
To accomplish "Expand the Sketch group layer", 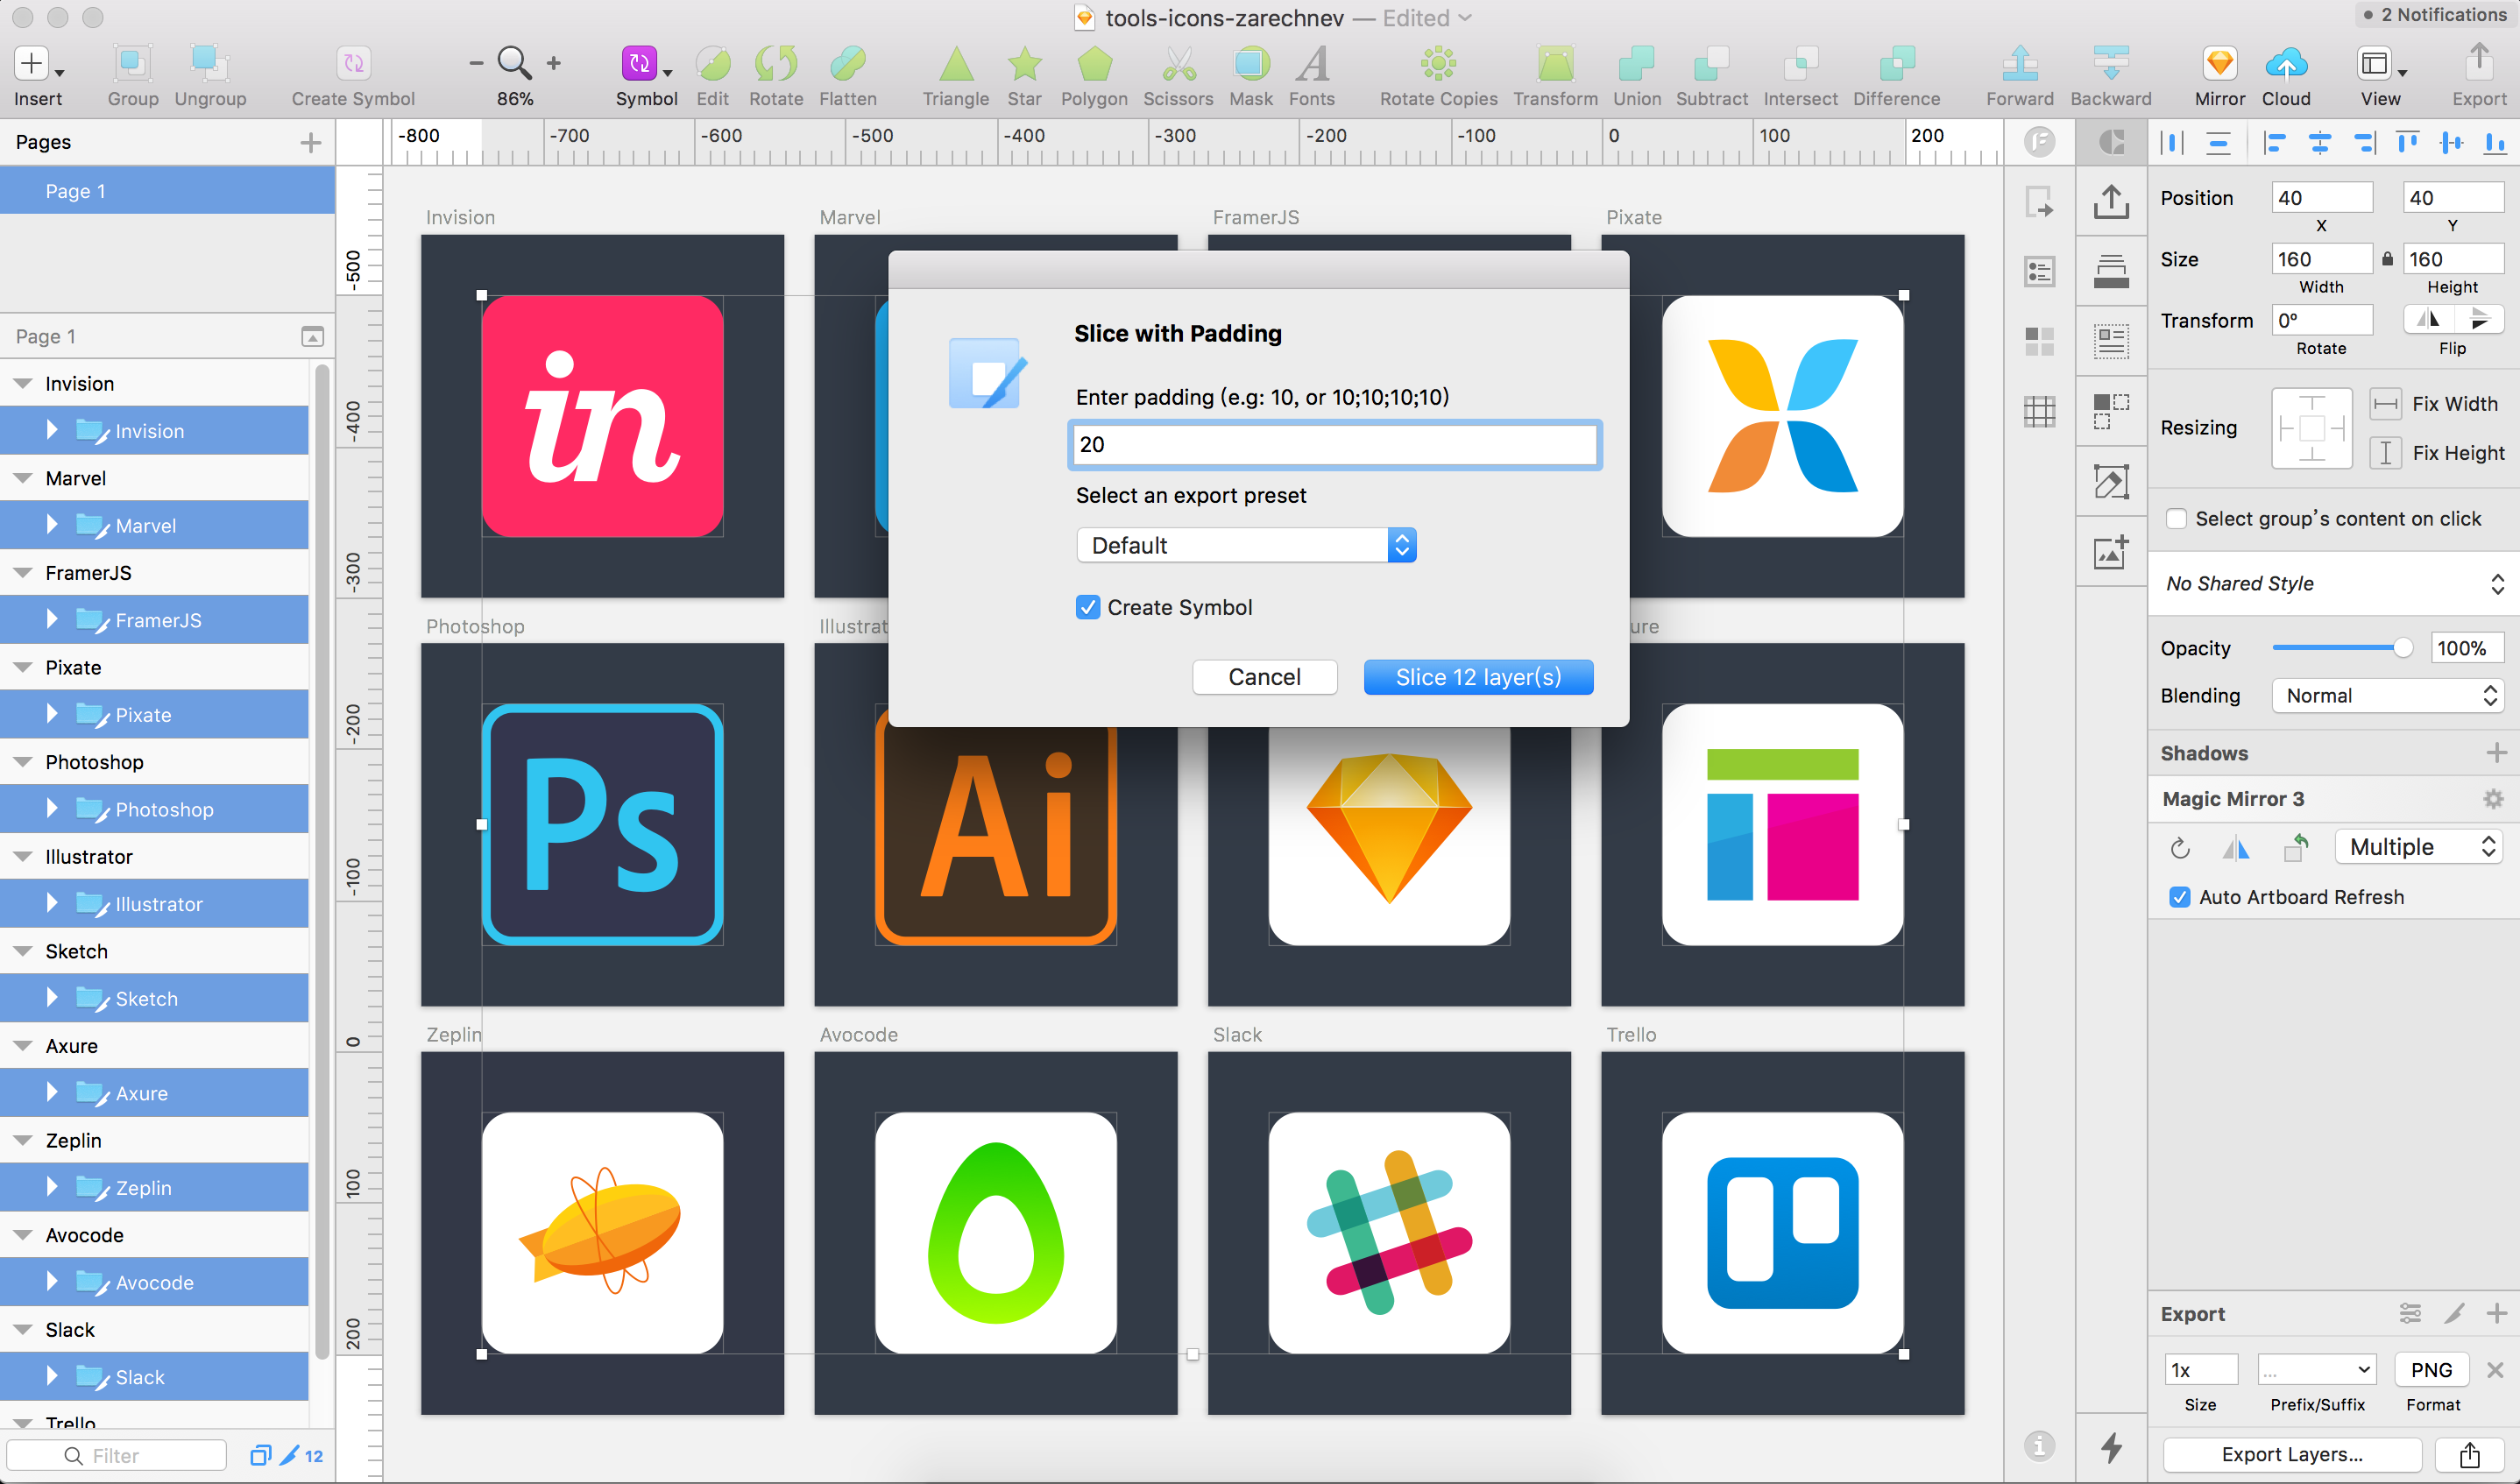I will pyautogui.click(x=52, y=997).
